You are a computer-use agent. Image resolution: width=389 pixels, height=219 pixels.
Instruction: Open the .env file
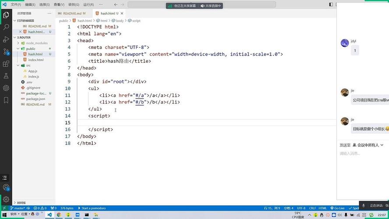[29, 82]
